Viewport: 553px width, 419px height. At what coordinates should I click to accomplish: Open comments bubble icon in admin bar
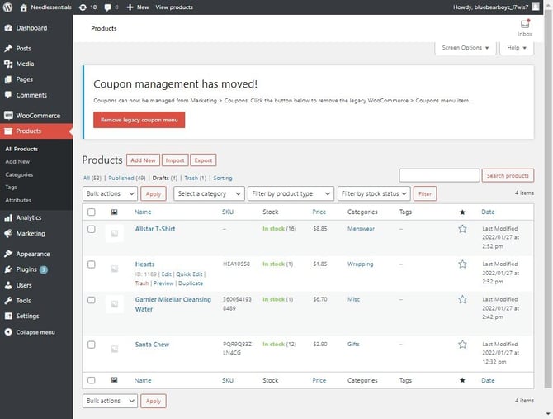(108, 7)
